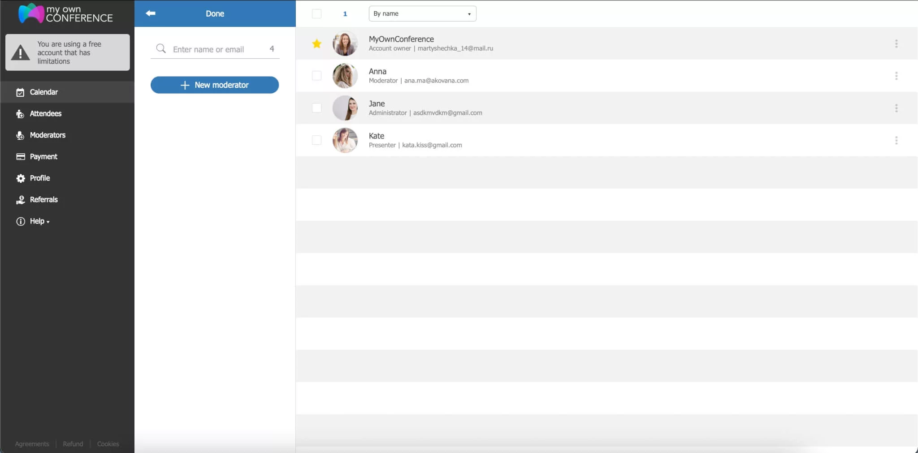Click the name or email search field
This screenshot has height=453, width=918.
215,49
